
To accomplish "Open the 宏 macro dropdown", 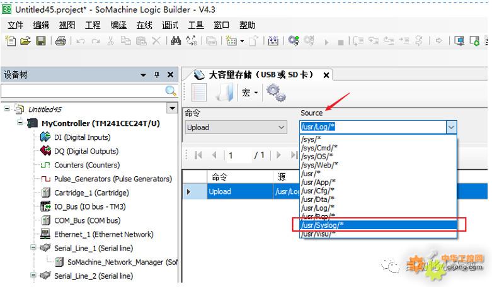I will (x=249, y=93).
